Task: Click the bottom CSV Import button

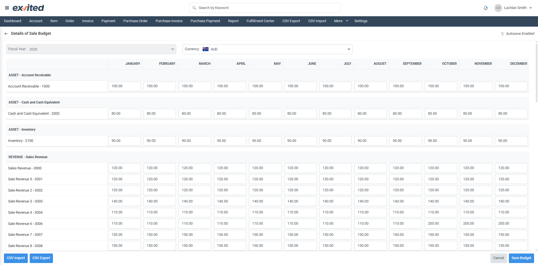Action: (16, 258)
